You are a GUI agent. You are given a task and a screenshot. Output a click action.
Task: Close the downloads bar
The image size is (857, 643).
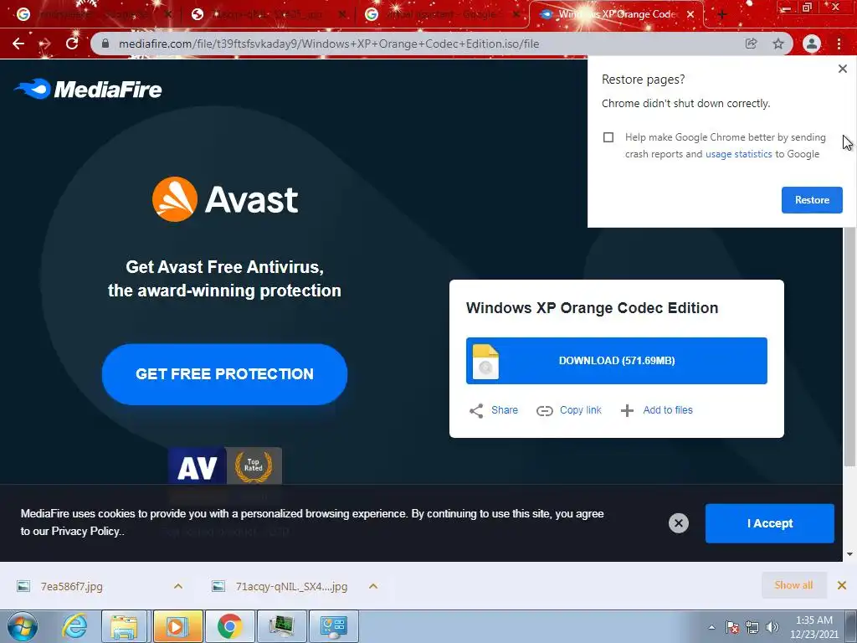842,585
